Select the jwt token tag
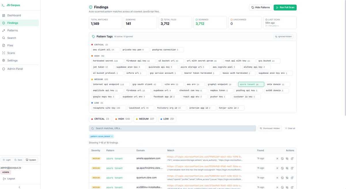This screenshot has height=189, width=346. pyautogui.click(x=102, y=67)
